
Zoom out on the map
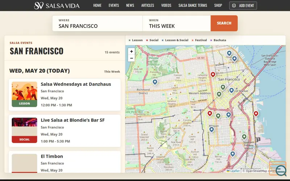(131, 58)
